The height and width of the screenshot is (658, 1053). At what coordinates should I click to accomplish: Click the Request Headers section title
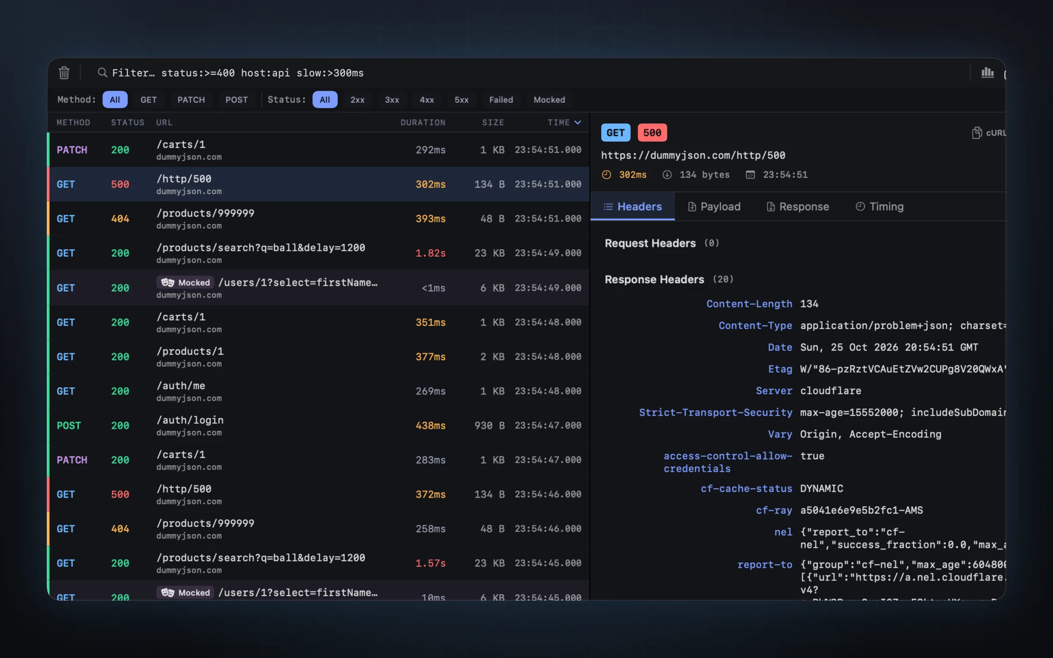click(650, 243)
